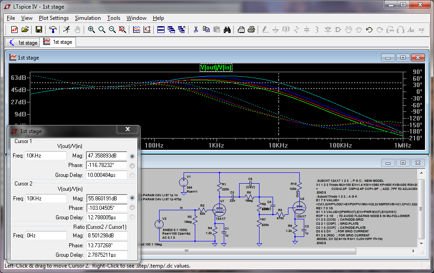Open the Plot Settings menu

click(x=54, y=18)
